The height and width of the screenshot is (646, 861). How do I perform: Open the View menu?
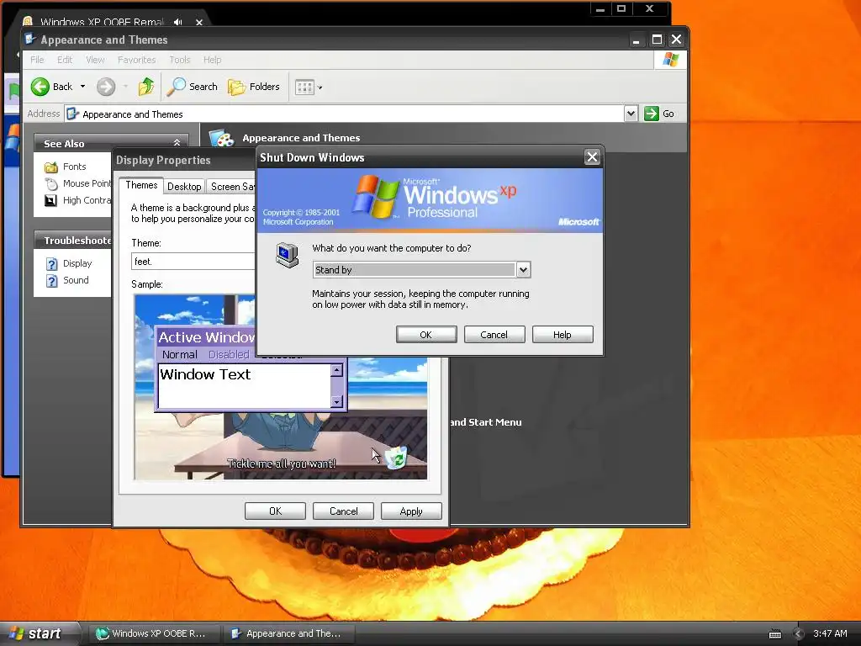95,60
